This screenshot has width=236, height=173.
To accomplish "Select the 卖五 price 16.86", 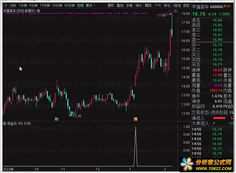I will point(217,20).
